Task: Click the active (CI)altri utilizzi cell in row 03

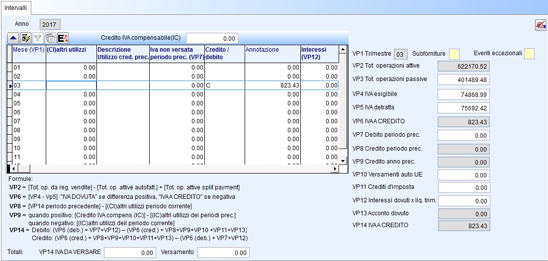Action: pos(71,85)
